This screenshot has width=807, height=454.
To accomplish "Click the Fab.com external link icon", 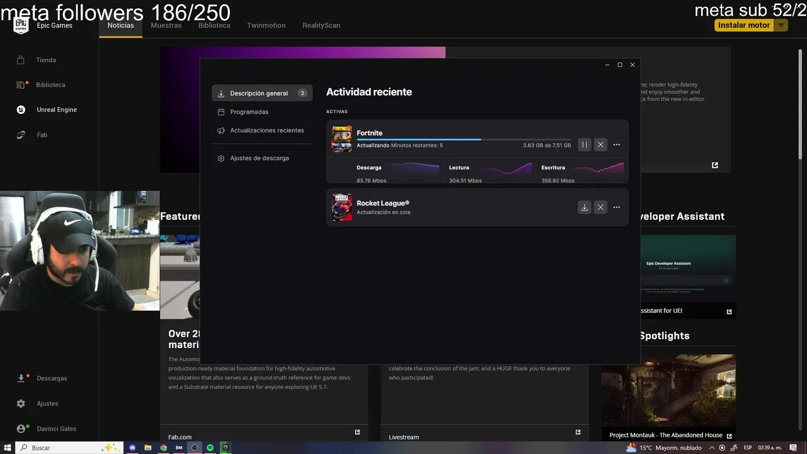I will tap(357, 432).
